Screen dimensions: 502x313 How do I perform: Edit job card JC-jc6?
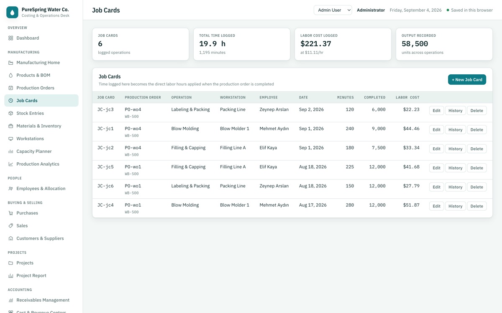[436, 187]
